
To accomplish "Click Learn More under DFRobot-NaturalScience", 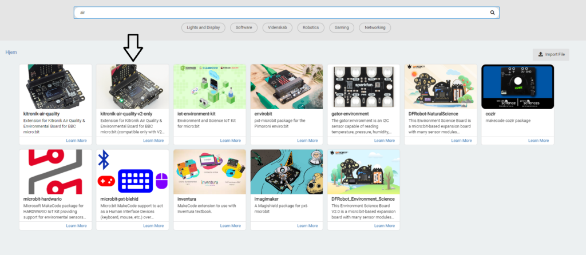I will tap(462, 141).
